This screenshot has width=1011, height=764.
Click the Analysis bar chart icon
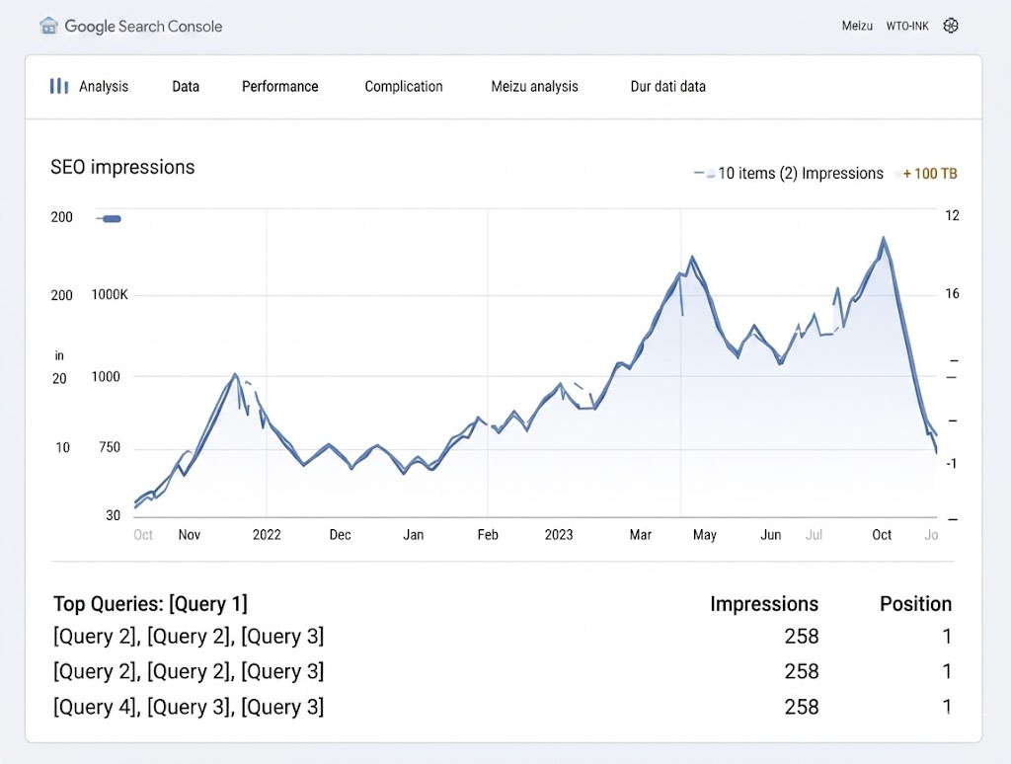[58, 86]
